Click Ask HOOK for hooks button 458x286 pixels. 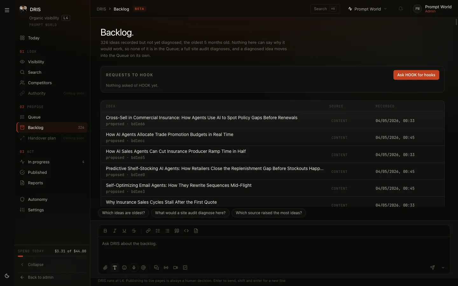point(416,75)
